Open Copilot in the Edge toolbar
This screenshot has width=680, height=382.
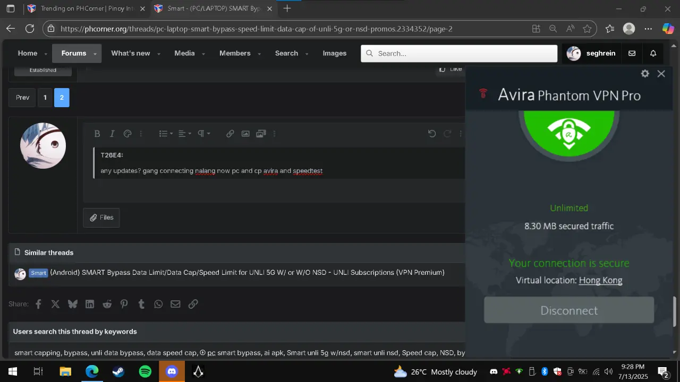[x=668, y=29]
